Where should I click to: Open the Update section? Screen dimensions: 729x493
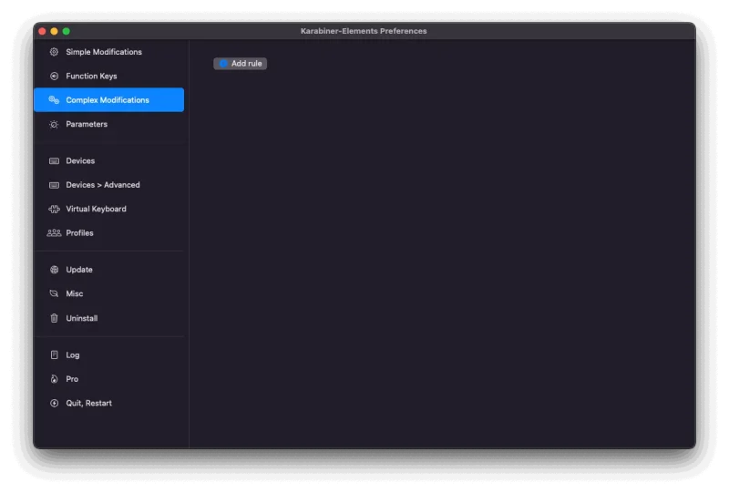coord(108,270)
